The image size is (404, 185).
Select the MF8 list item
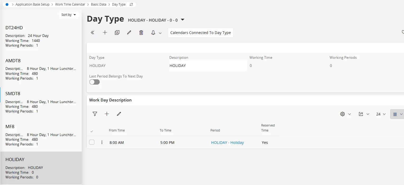click(41, 135)
